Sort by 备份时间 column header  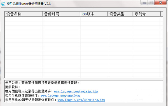click(x=61, y=14)
